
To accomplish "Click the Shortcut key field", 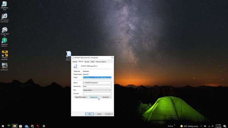I will coord(97,86).
